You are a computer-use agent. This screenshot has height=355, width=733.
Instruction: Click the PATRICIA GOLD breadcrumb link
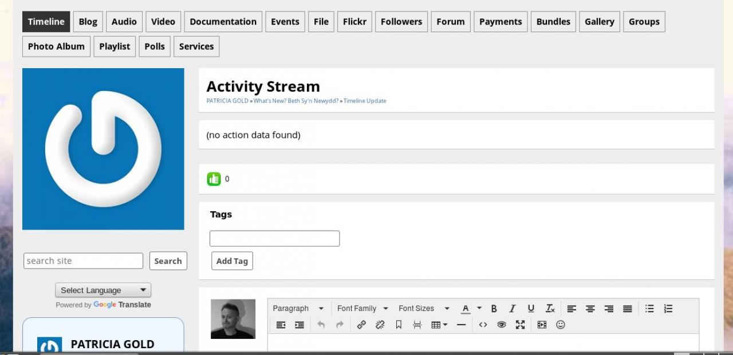pos(227,101)
